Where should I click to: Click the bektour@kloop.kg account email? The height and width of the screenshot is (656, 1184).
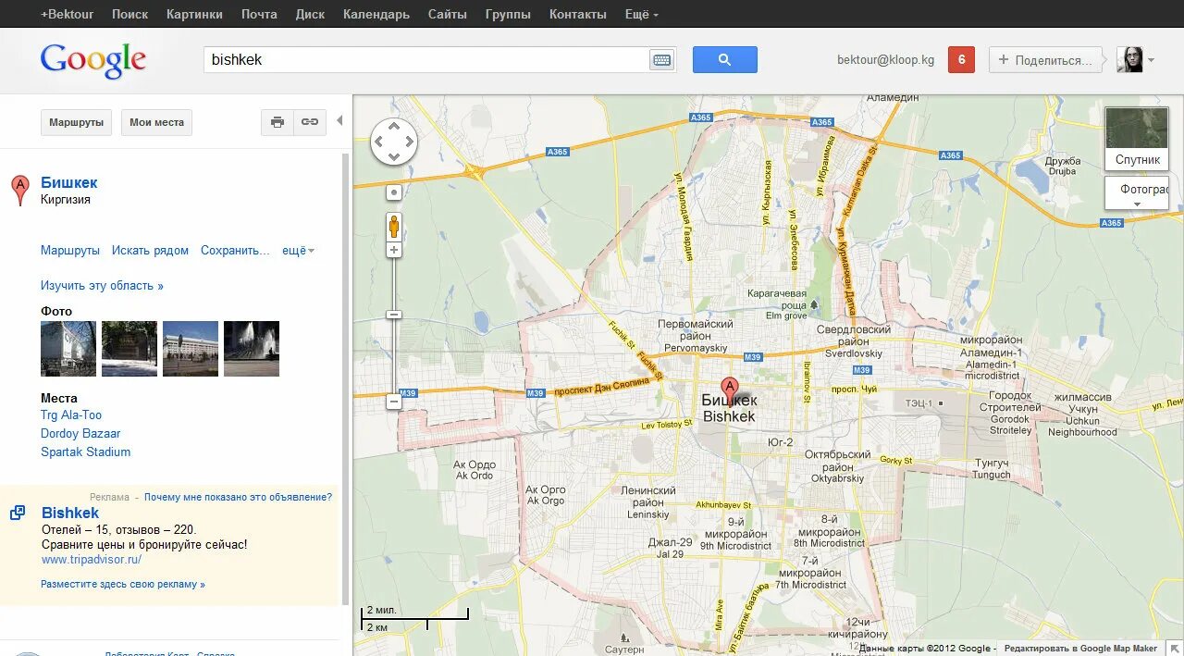click(885, 60)
